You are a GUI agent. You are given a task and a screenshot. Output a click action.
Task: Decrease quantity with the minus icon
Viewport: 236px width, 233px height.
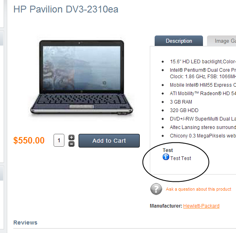(x=72, y=144)
